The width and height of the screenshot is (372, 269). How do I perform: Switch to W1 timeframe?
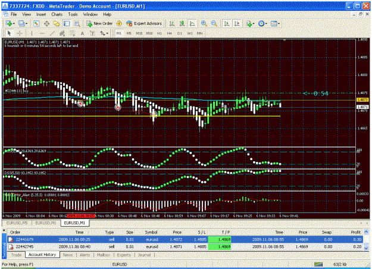tap(190, 33)
